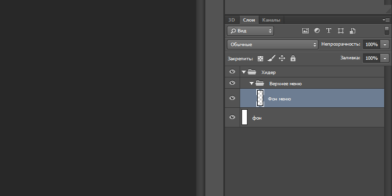The height and width of the screenshot is (196, 392).
Task: Lock layer position move icon
Action: pos(282,58)
